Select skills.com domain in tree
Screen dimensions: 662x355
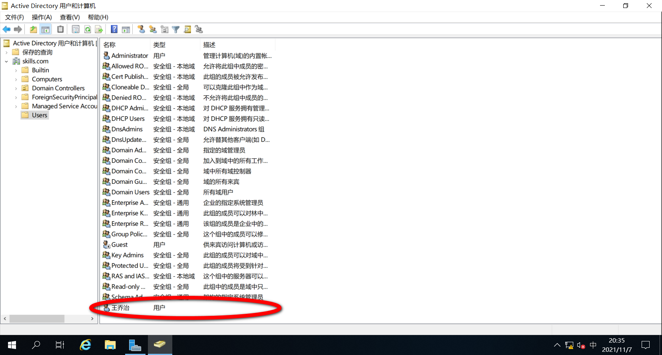coord(35,61)
